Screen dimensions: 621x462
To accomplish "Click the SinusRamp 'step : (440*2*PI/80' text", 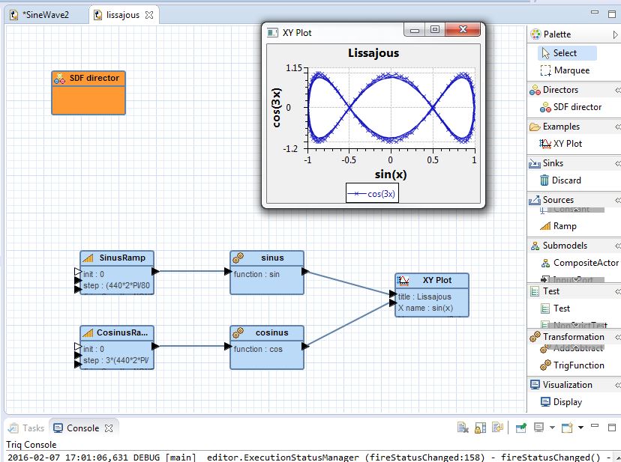I will [x=116, y=285].
